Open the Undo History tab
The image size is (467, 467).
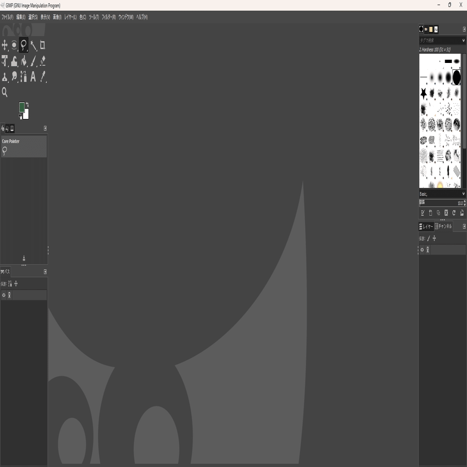tap(7, 129)
